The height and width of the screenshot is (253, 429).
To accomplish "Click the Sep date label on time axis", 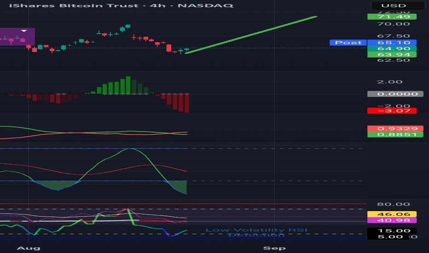I will click(274, 248).
